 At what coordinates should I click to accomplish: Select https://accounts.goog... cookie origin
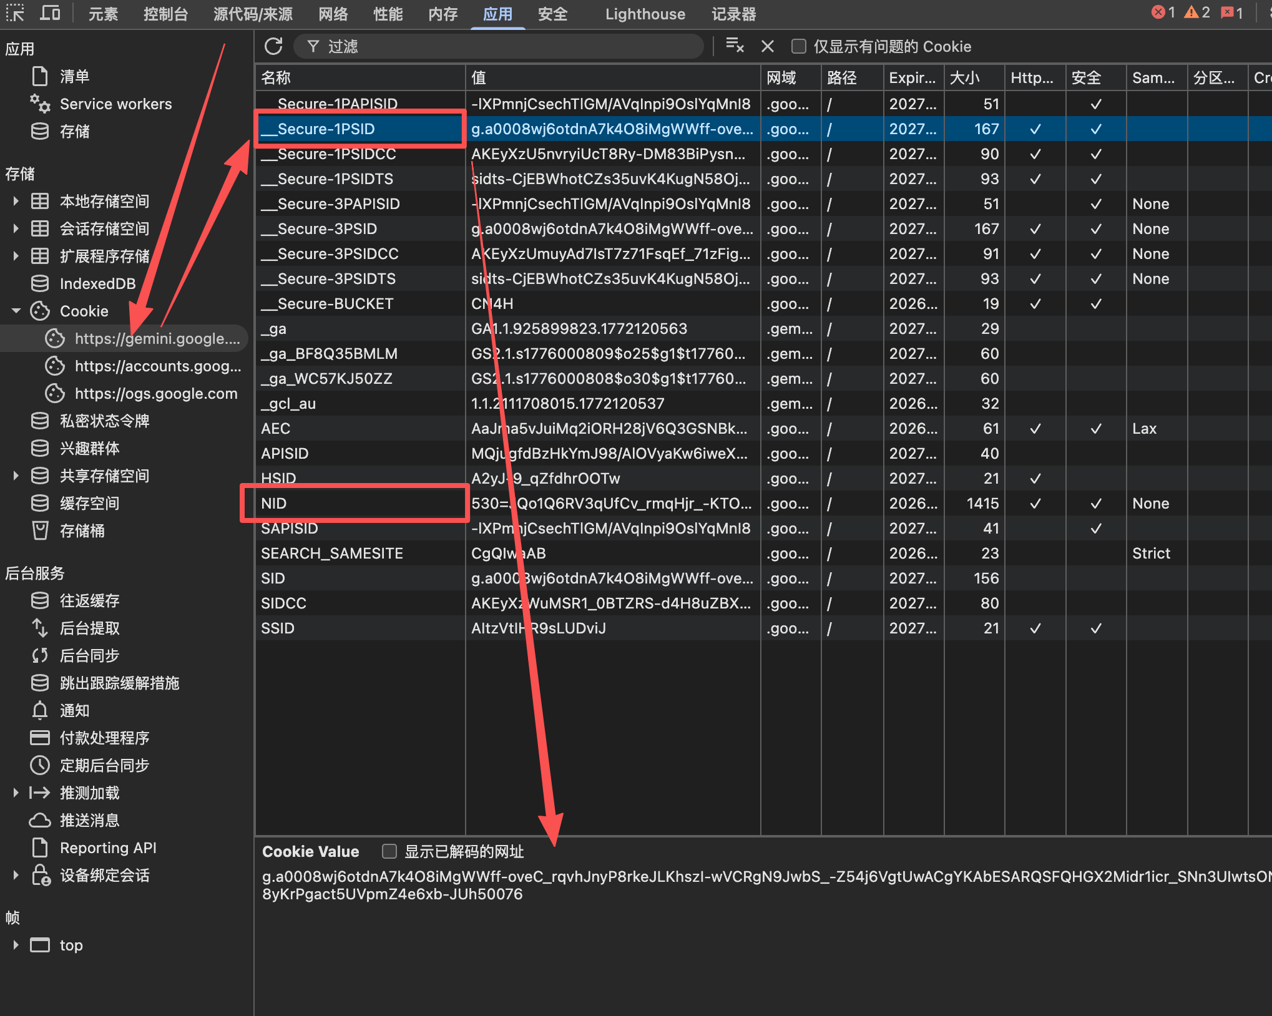[x=157, y=366]
